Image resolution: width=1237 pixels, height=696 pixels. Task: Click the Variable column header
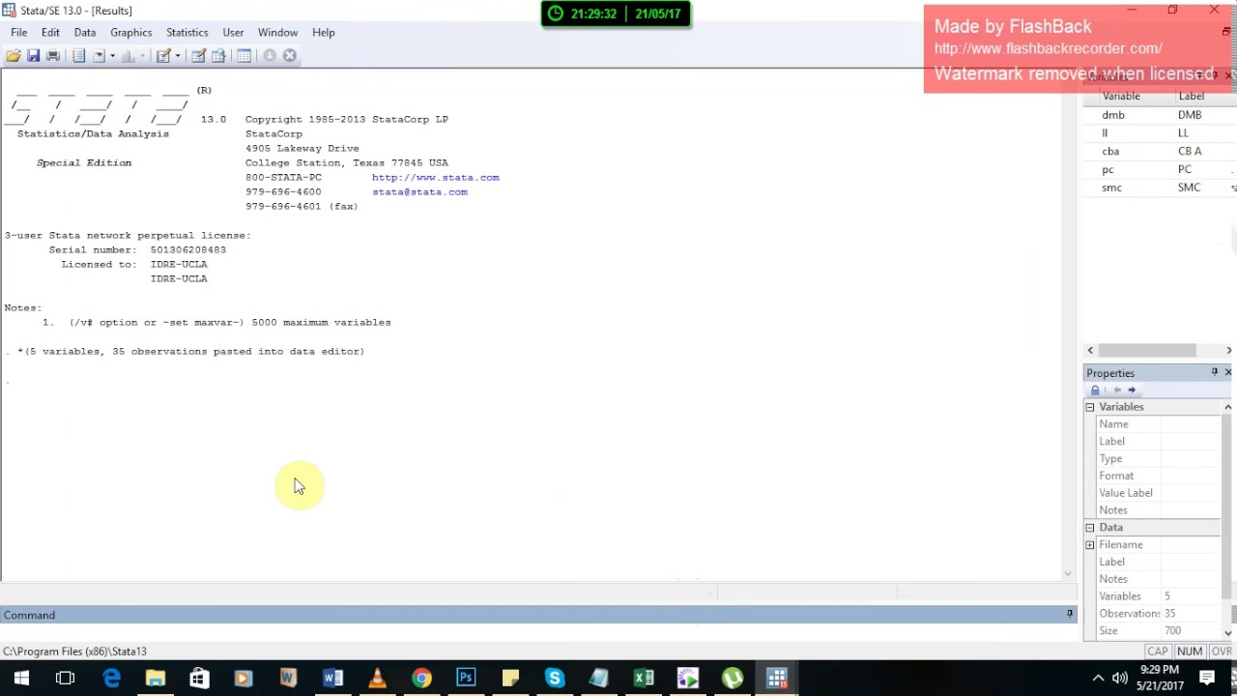1121,96
